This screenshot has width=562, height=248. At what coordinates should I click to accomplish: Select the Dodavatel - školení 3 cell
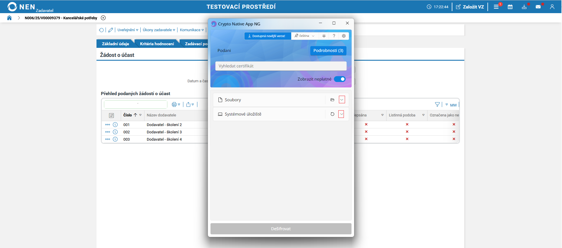tap(164, 132)
